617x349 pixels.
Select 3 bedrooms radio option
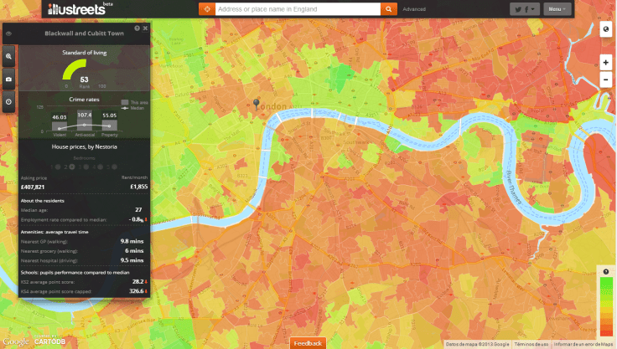point(85,167)
